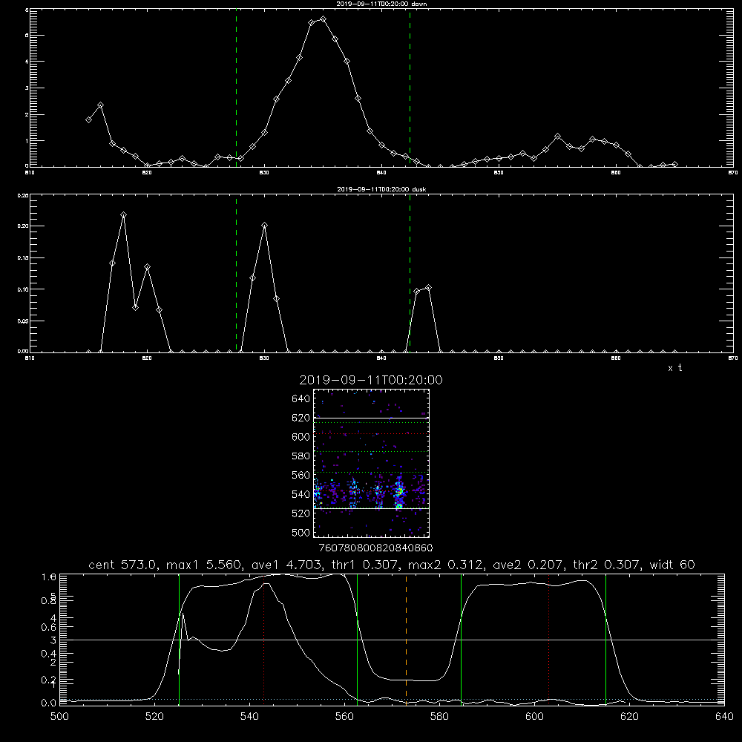Click the left green dashed line in dawn plot
Viewport: 742px width, 742px height.
click(236, 88)
